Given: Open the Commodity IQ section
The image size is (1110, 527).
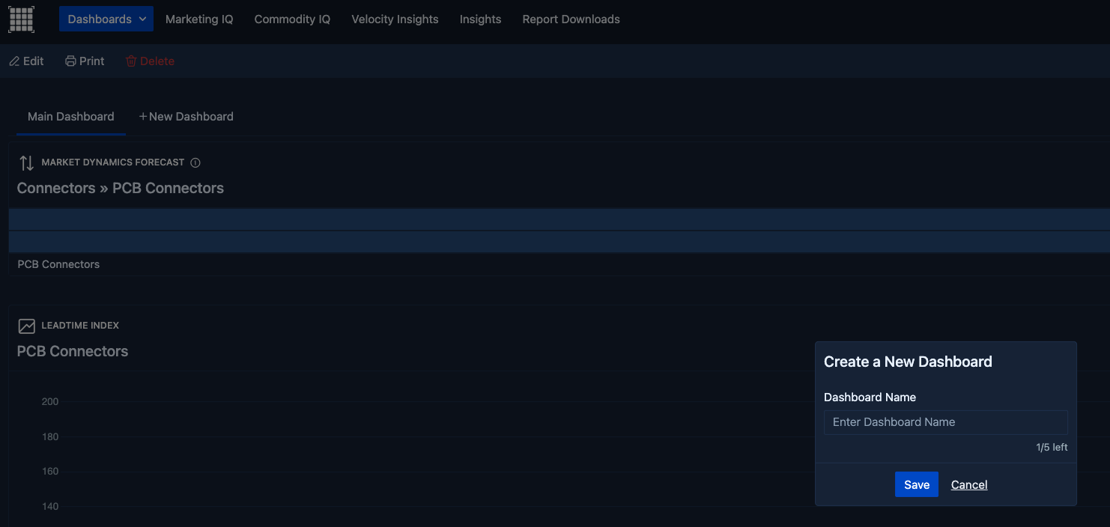Looking at the screenshot, I should [x=292, y=19].
